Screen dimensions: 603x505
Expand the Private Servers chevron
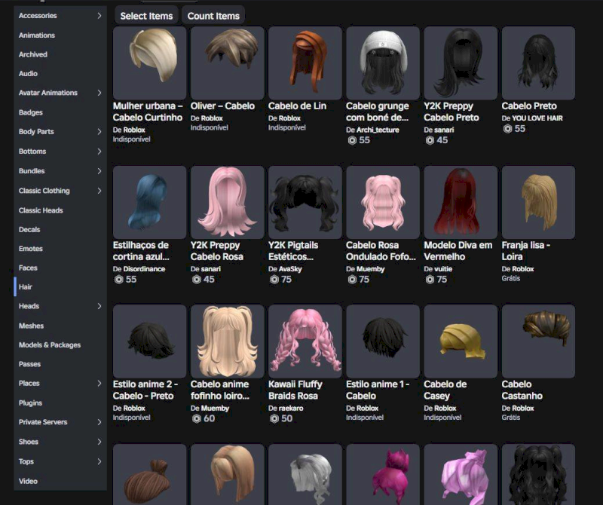coord(99,422)
